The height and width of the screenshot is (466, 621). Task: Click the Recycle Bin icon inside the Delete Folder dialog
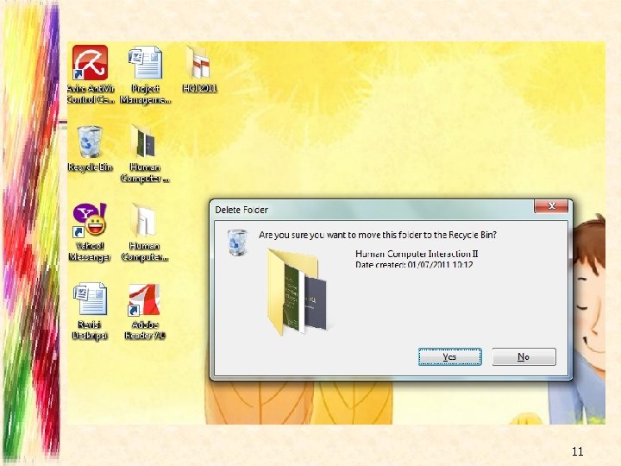click(x=237, y=242)
